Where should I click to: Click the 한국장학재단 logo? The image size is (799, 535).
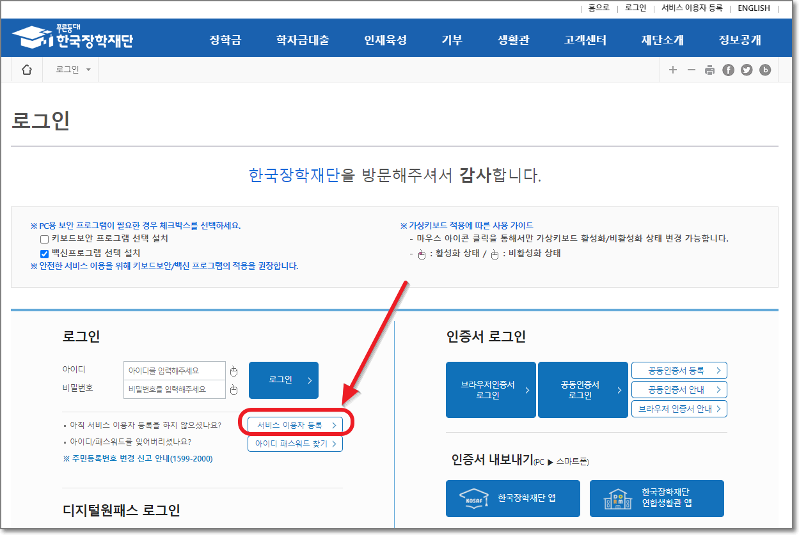pyautogui.click(x=73, y=38)
